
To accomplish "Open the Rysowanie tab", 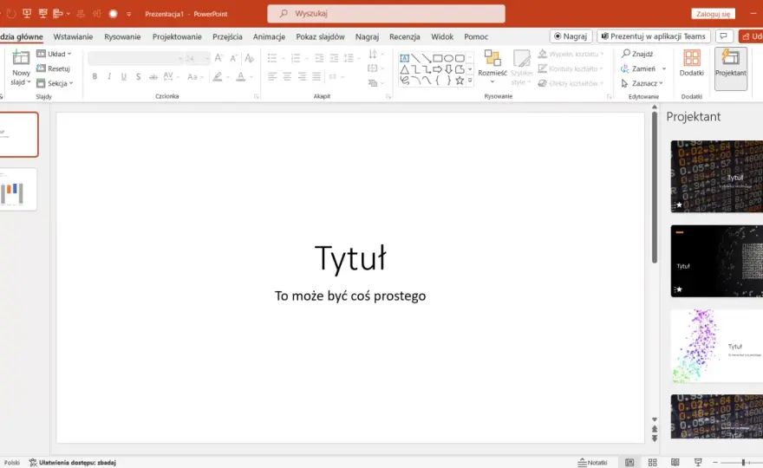I will click(x=122, y=36).
